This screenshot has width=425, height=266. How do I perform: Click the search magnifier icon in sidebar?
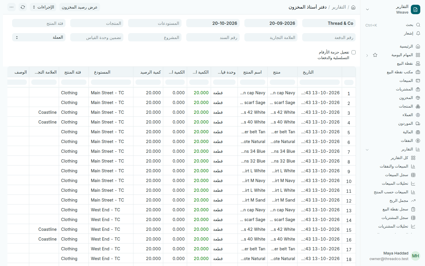(418, 25)
